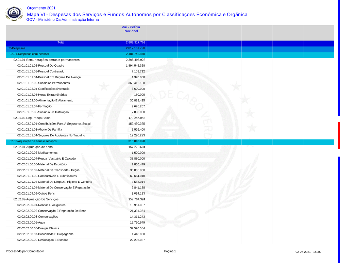Click the Cabo Verde coat of arms logo
This screenshot has width=340, height=263.
pos(14,14)
